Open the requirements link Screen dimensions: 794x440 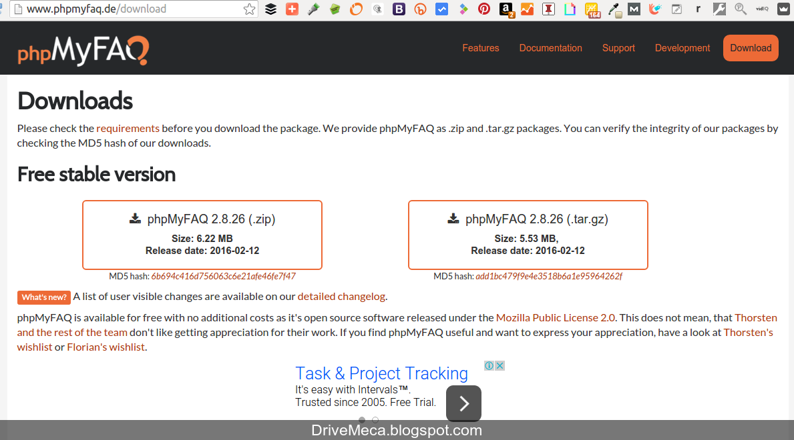click(x=128, y=128)
